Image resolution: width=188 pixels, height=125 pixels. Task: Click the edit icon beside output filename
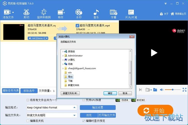coord(77,26)
